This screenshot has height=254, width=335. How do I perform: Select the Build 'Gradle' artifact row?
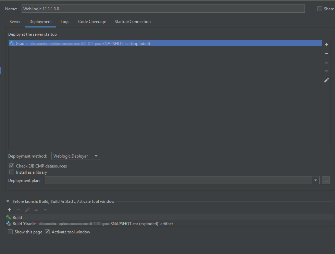coord(169,224)
